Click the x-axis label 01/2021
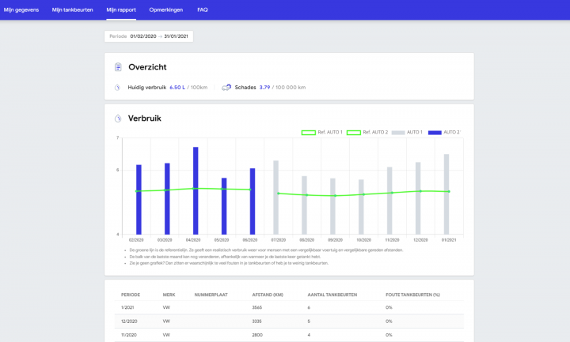The width and height of the screenshot is (570, 342). [449, 240]
